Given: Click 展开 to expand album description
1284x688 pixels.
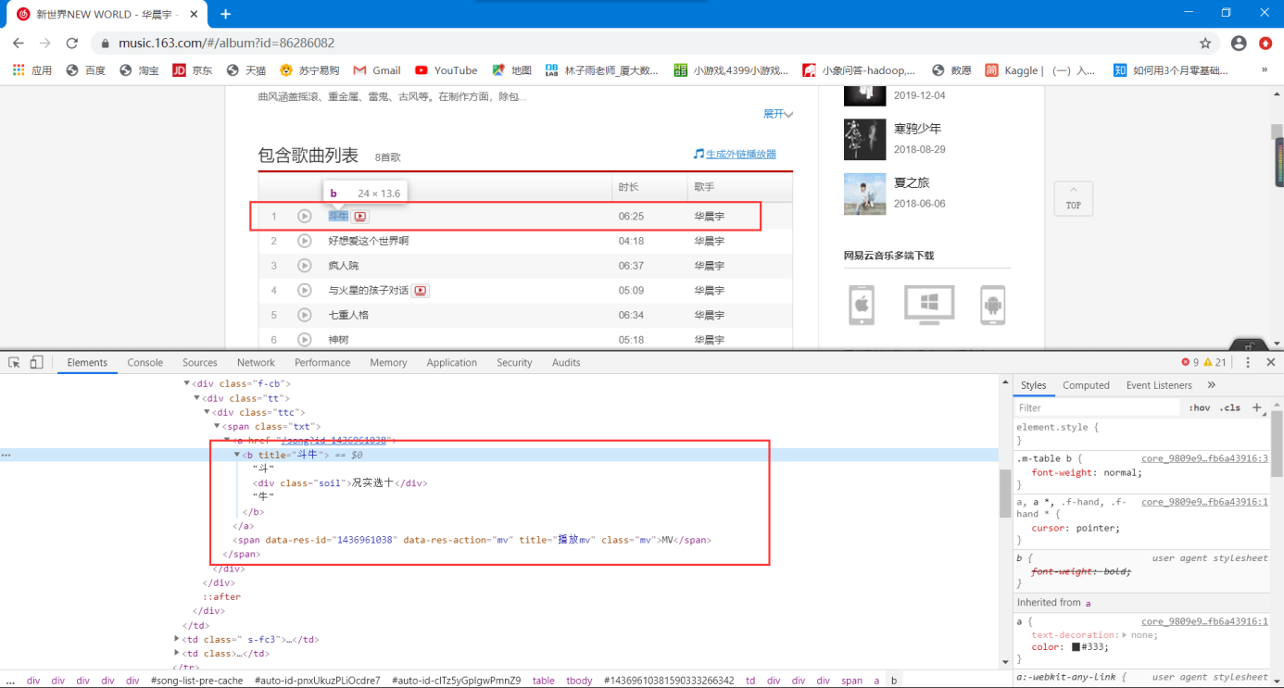Looking at the screenshot, I should [778, 114].
